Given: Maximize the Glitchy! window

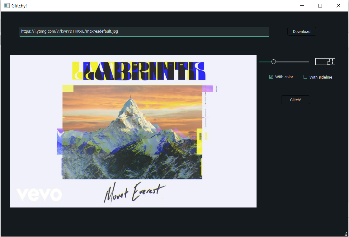Looking at the screenshot, I should [x=320, y=6].
